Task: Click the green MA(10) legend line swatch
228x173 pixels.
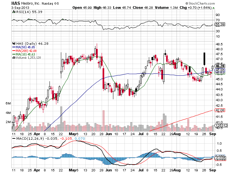Action: tap(14, 54)
